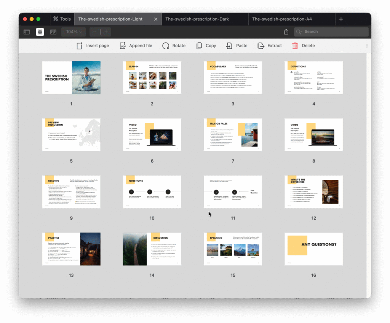Expand the 104% zoom level dropdown

pyautogui.click(x=74, y=32)
